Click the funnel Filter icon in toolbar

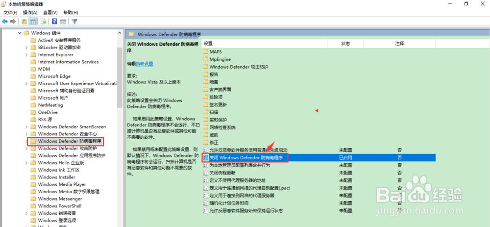(74, 22)
